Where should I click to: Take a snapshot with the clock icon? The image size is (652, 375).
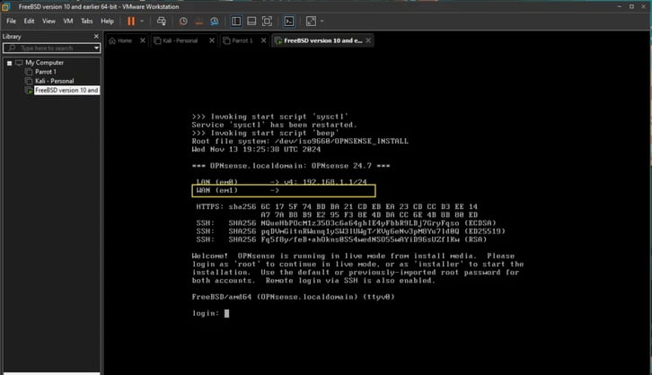coord(183,22)
